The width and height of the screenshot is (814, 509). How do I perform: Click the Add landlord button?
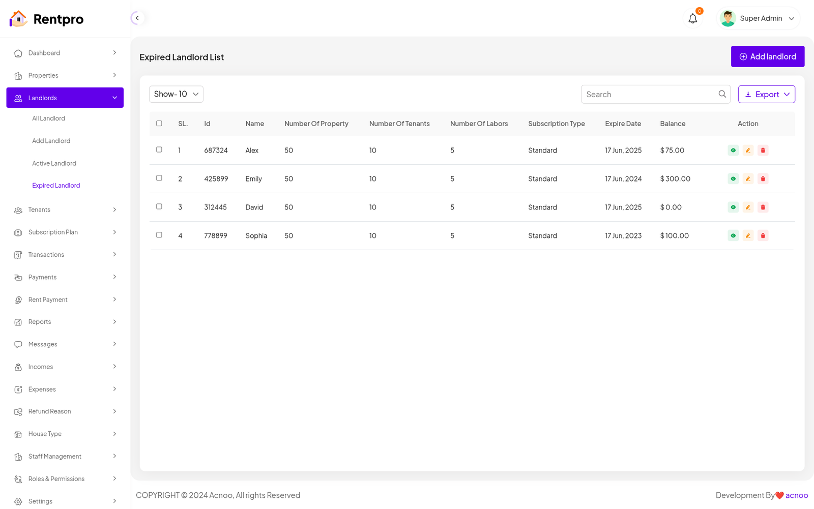click(767, 56)
